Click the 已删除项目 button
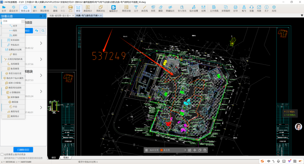 23,150
